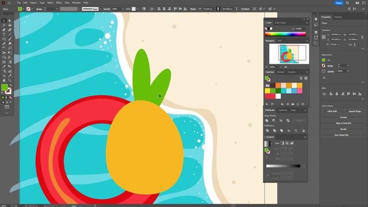Switch to the Transform tab beside Pathfinder
This screenshot has width=368, height=207.
click(282, 110)
